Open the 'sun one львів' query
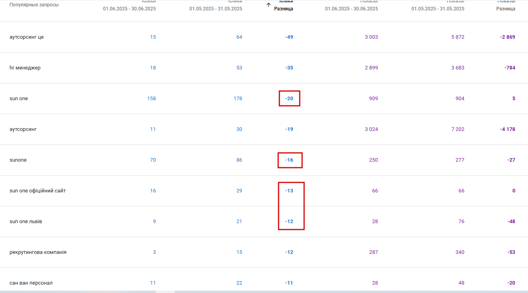Image resolution: width=528 pixels, height=293 pixels. [26, 222]
